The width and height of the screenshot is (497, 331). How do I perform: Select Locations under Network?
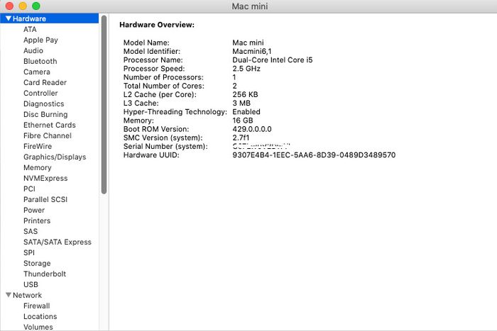tap(40, 316)
